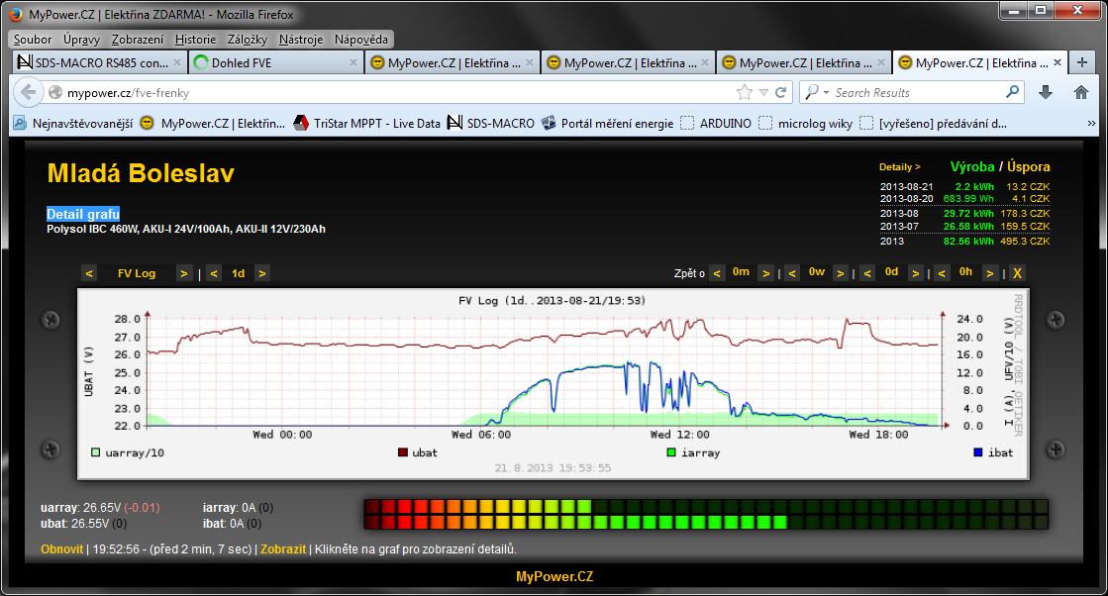Click the browser back arrow button
Viewport: 1108px width, 596px height.
(28, 92)
